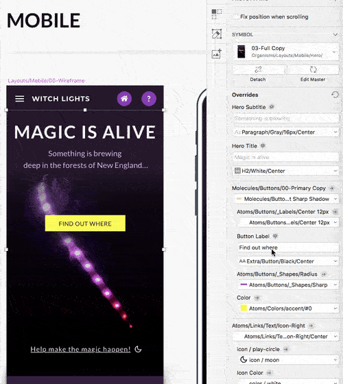The height and width of the screenshot is (384, 343).
Task: Click the moon icon after the magic link
Action: point(138,349)
